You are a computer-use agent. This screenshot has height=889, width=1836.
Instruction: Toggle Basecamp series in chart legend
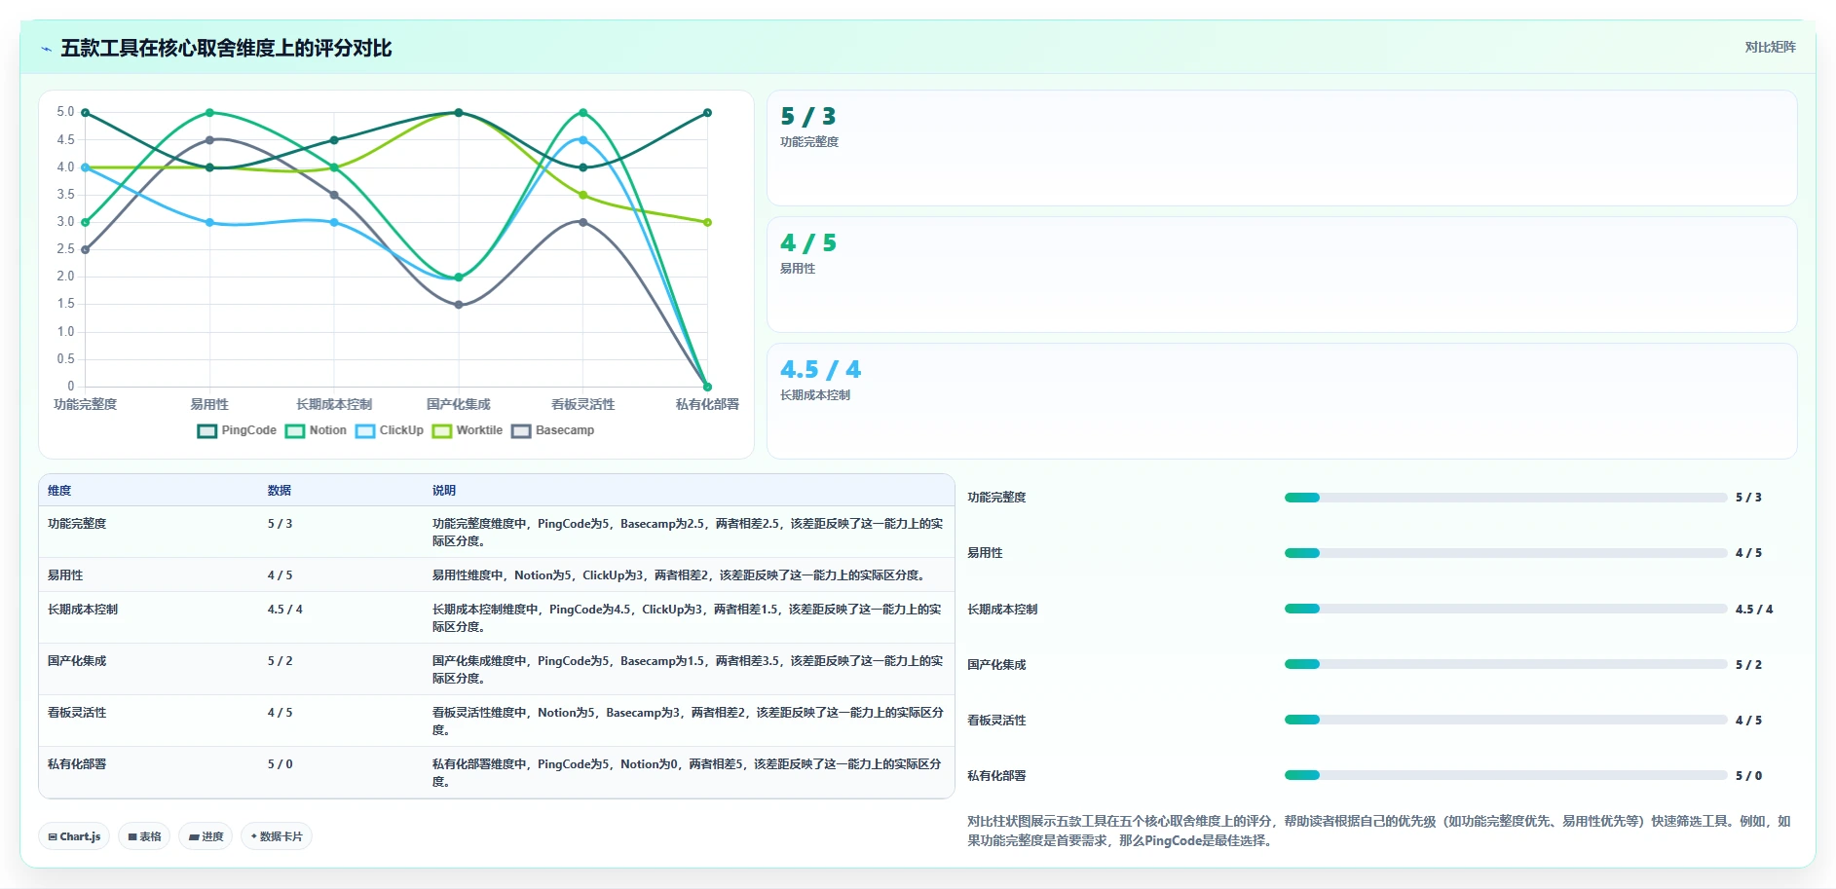coord(553,430)
